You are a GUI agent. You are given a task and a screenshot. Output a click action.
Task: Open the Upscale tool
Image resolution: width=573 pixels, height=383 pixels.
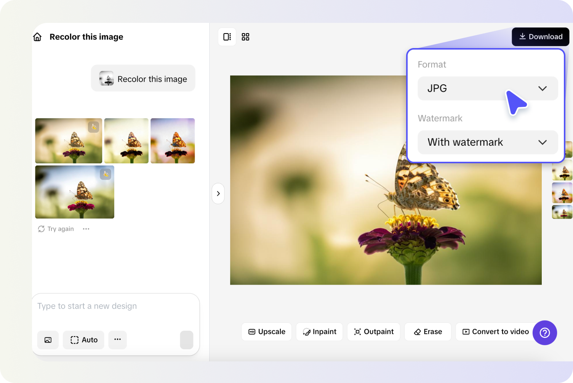click(x=266, y=332)
